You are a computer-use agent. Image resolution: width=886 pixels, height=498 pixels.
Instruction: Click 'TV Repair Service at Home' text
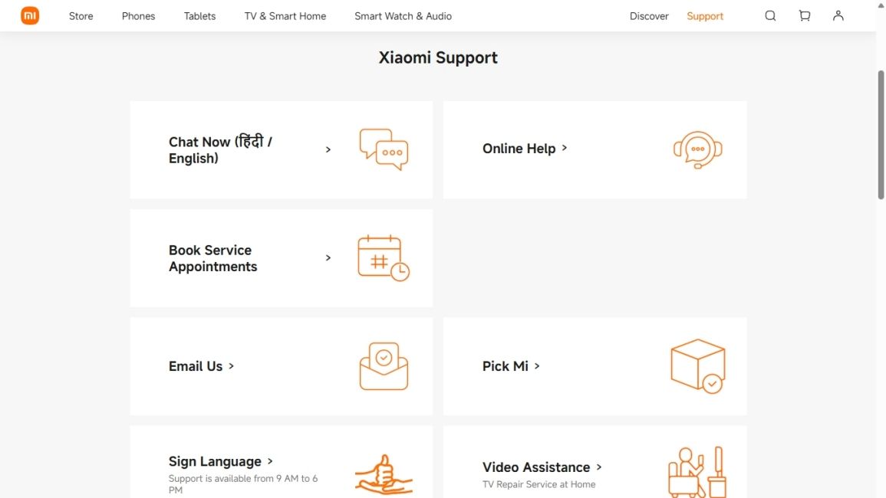pyautogui.click(x=539, y=484)
